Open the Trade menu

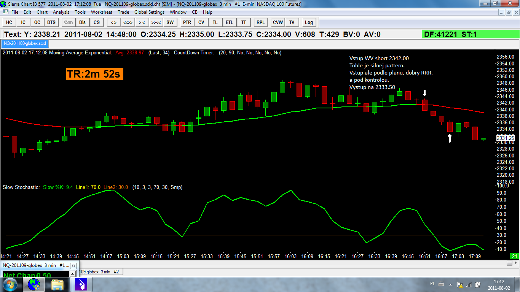click(x=123, y=12)
